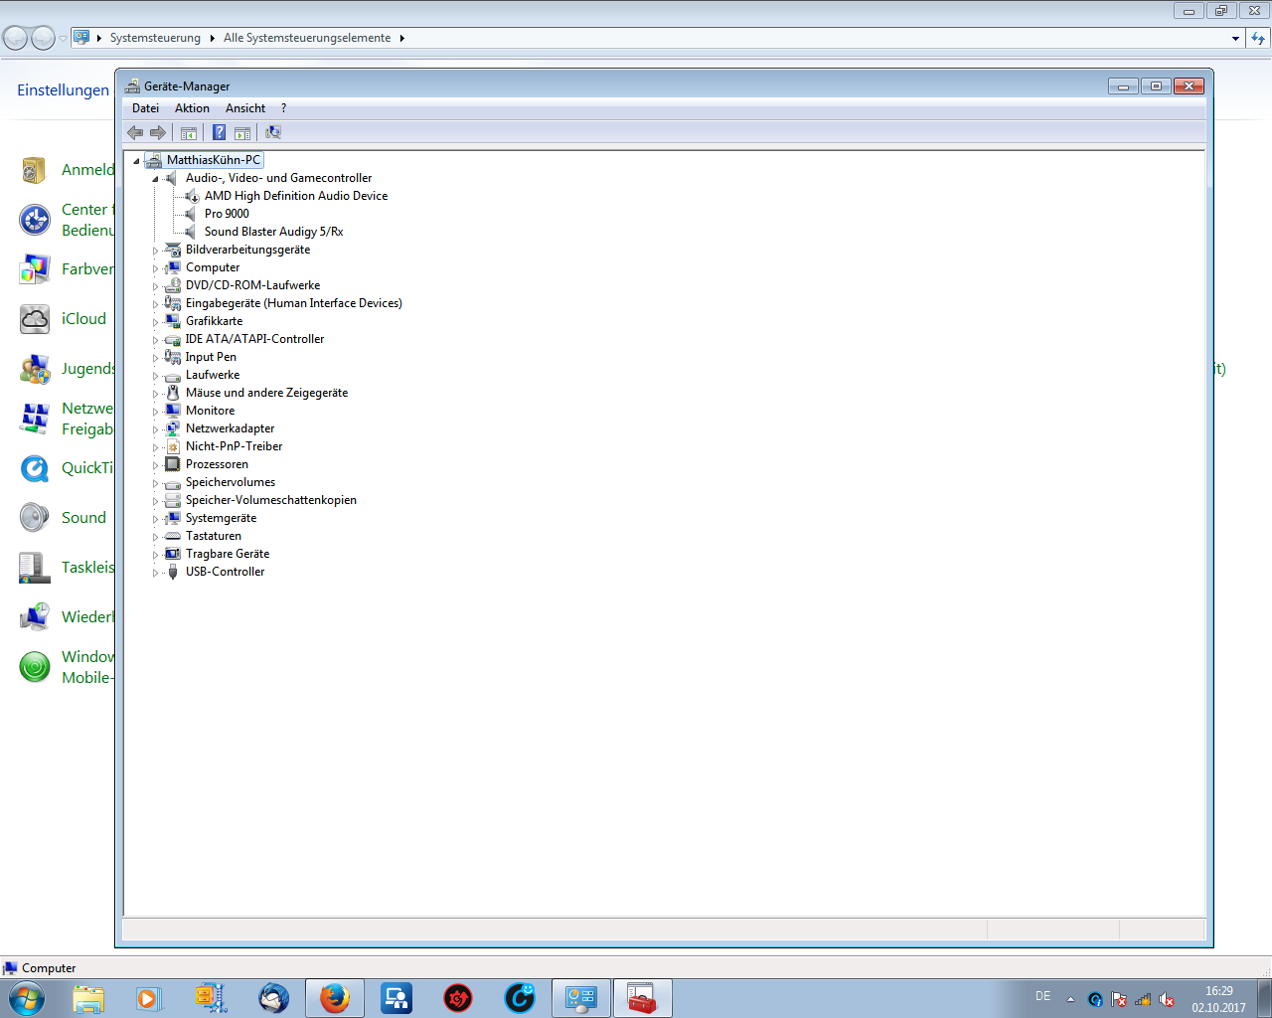The width and height of the screenshot is (1272, 1018).
Task: Open the Datei menu
Action: 145,108
